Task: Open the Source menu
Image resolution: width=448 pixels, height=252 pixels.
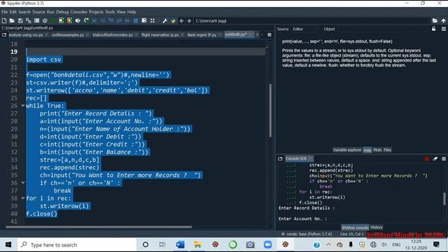Action: click(38, 12)
